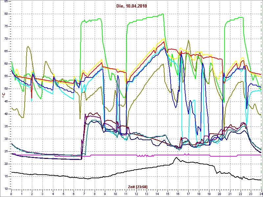Select the 15 value on temperature axis

6,176
